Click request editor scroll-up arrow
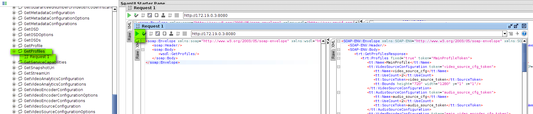The width and height of the screenshot is (533, 114). click(323, 41)
